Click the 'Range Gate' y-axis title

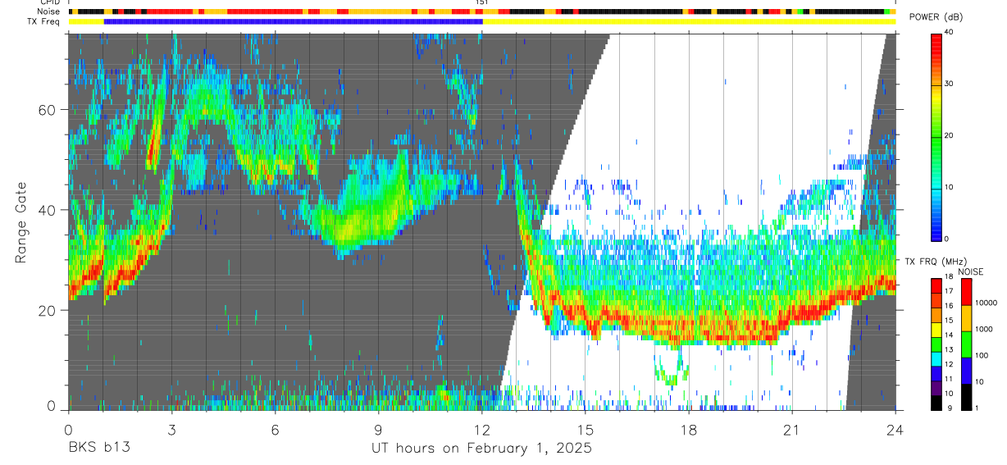21,223
